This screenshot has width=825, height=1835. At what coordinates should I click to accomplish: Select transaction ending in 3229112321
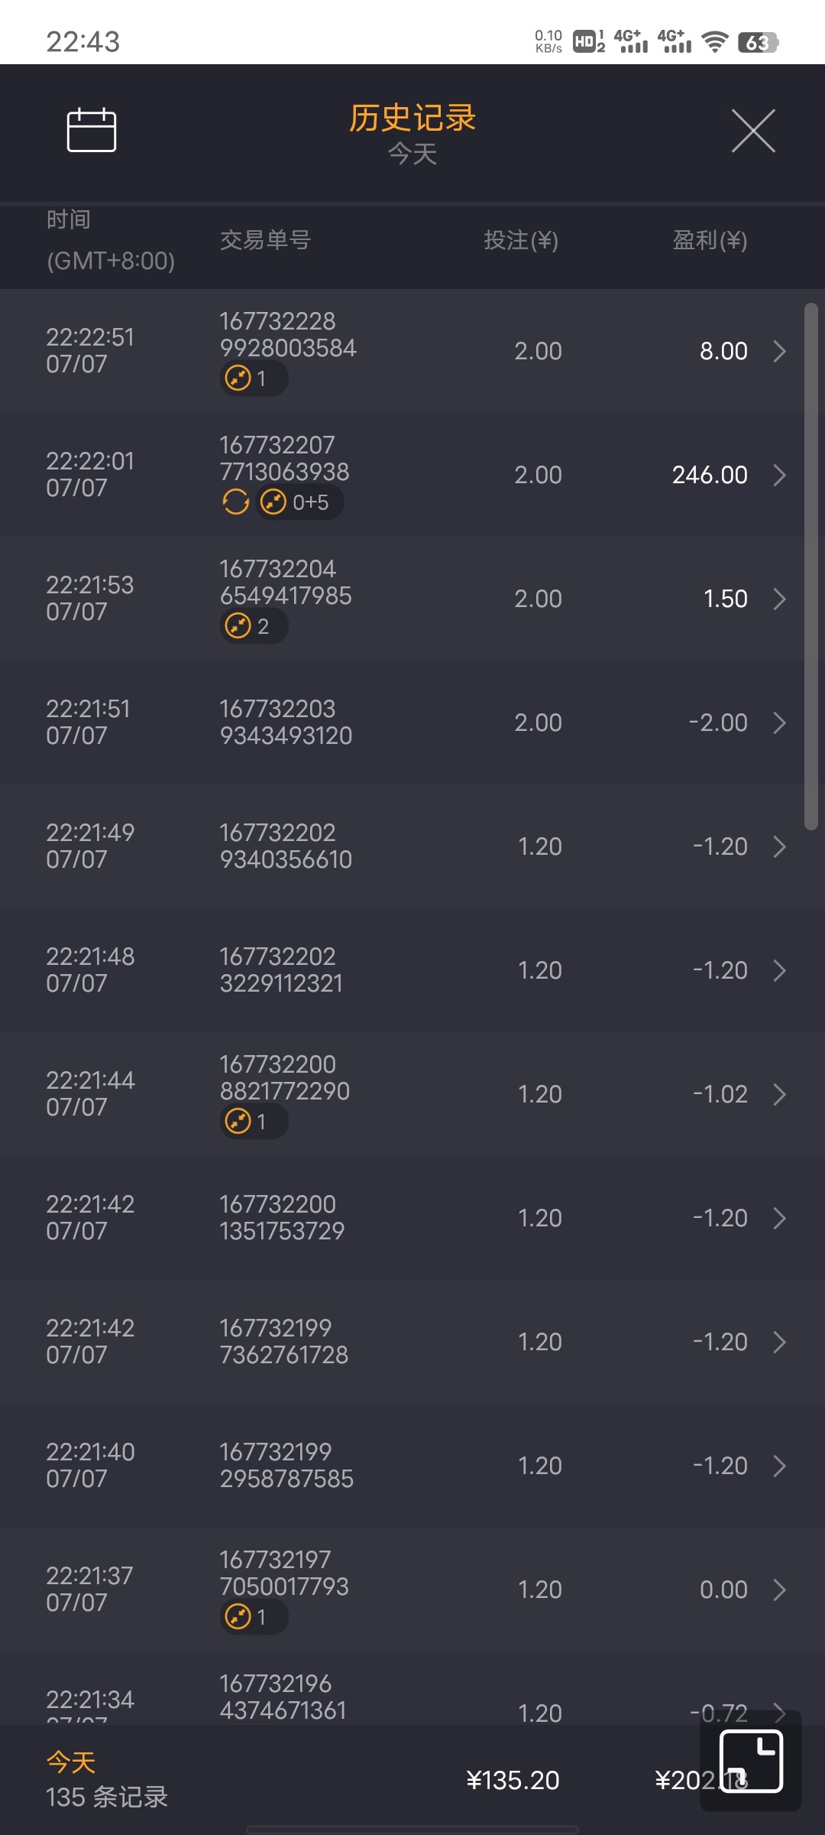coord(281,970)
